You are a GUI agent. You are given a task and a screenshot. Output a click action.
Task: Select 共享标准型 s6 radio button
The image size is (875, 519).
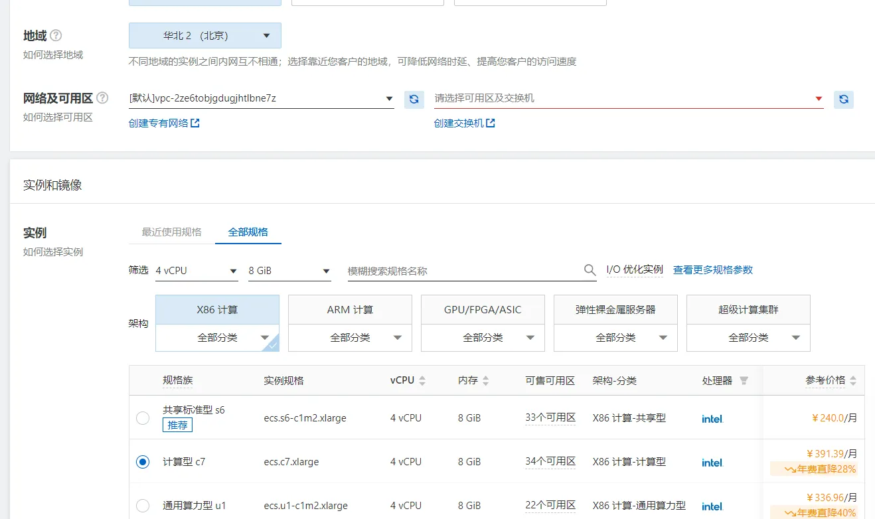[x=143, y=418]
